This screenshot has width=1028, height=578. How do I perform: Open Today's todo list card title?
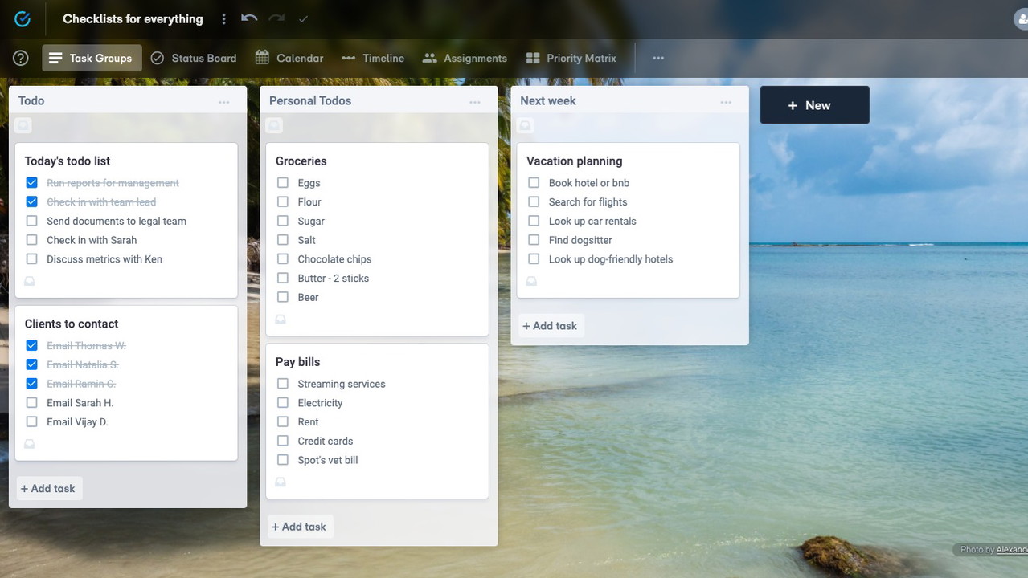click(68, 161)
